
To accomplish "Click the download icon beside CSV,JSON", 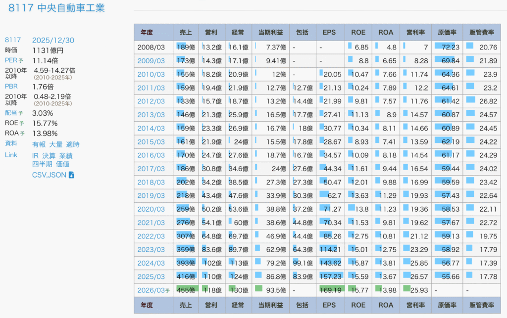I will [x=71, y=175].
